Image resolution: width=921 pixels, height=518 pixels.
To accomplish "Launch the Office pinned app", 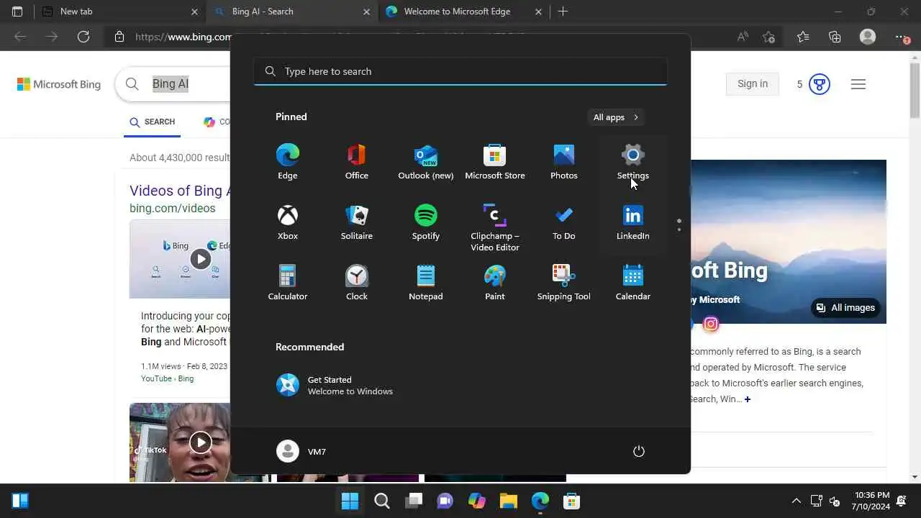I will click(x=356, y=162).
